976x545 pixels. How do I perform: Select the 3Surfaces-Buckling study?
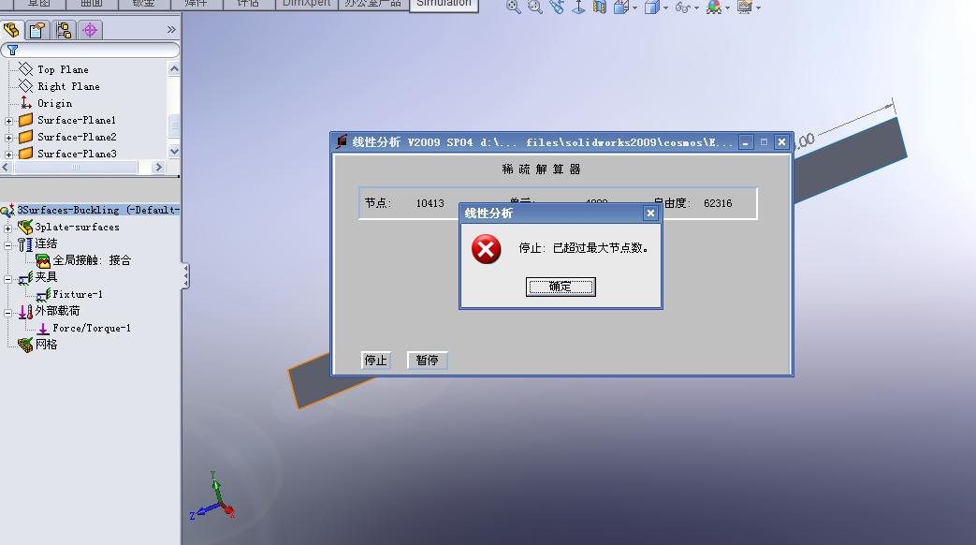pos(98,210)
